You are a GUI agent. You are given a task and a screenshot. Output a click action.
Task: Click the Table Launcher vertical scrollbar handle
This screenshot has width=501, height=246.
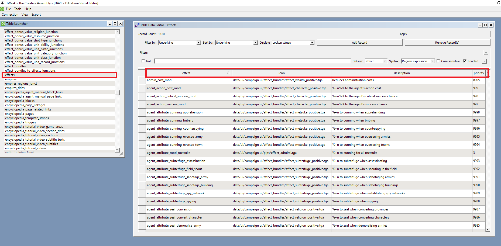click(x=117, y=93)
